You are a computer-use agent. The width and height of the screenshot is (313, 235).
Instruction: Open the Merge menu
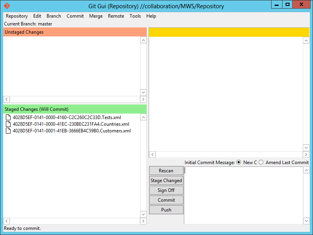(x=96, y=16)
